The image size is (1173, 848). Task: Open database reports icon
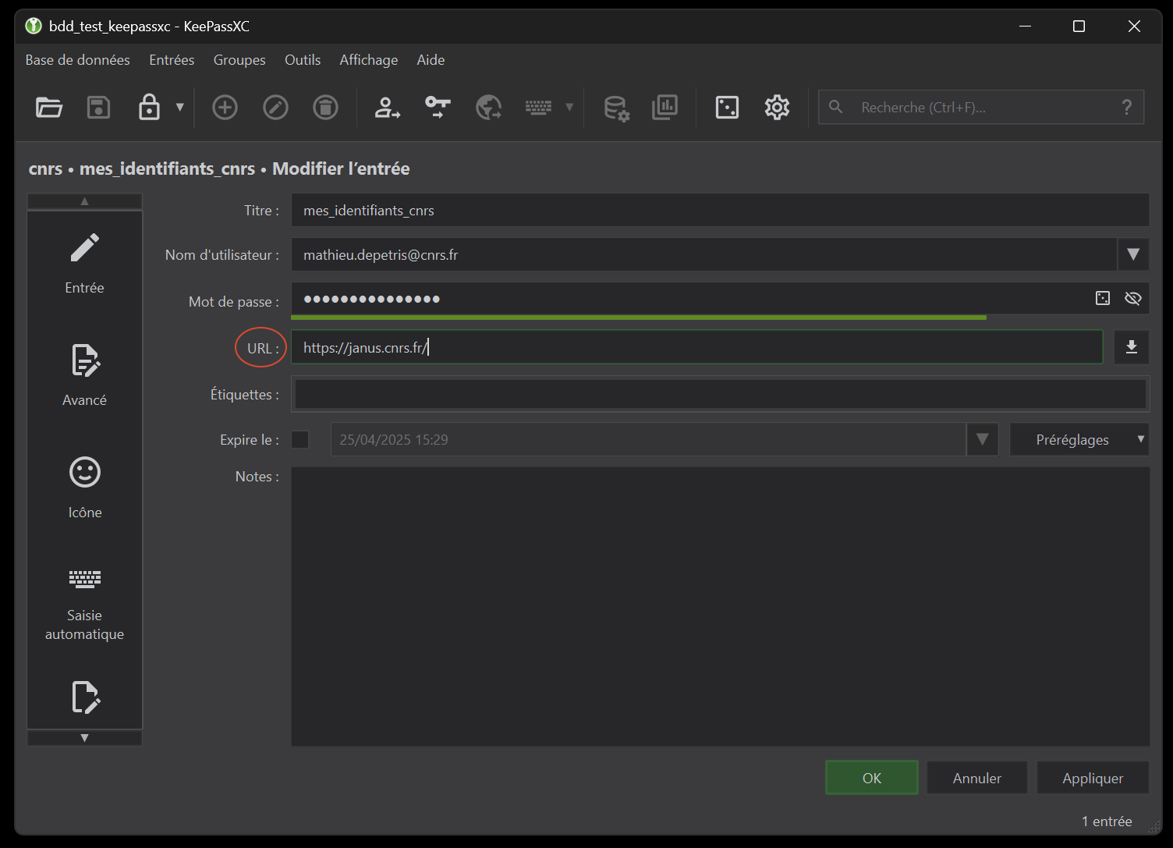coord(664,107)
